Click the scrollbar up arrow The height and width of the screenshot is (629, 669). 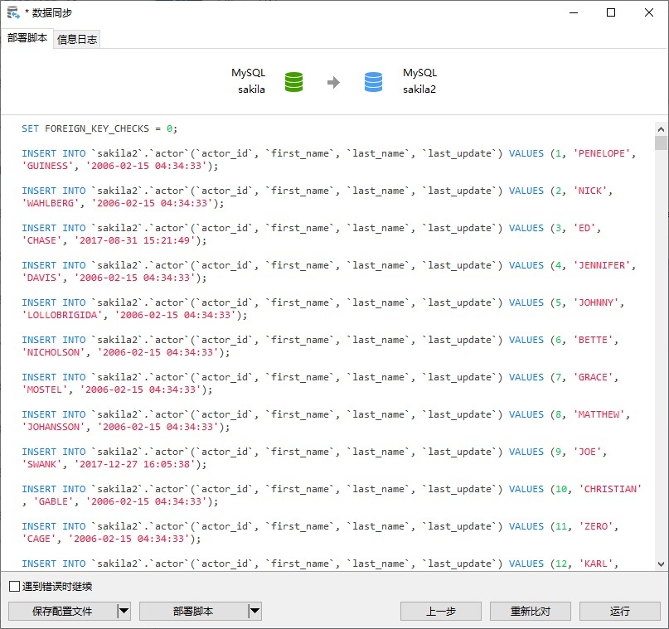pyautogui.click(x=661, y=128)
